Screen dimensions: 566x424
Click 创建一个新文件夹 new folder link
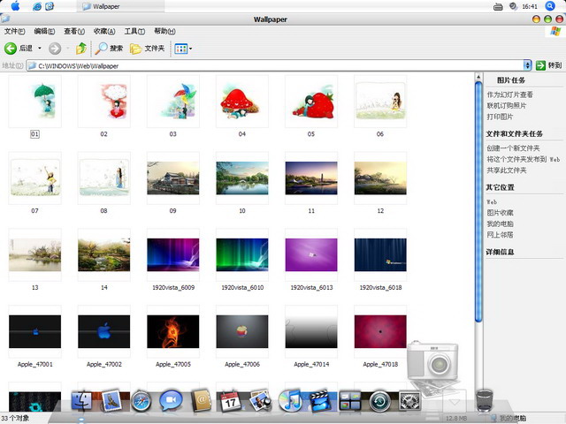click(513, 148)
